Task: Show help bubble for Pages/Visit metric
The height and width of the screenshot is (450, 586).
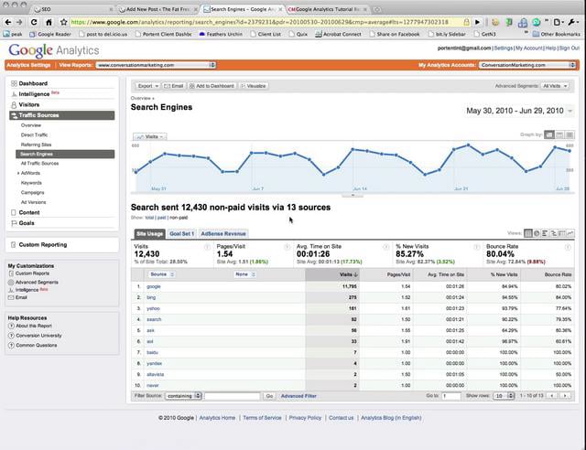Action: [287, 247]
